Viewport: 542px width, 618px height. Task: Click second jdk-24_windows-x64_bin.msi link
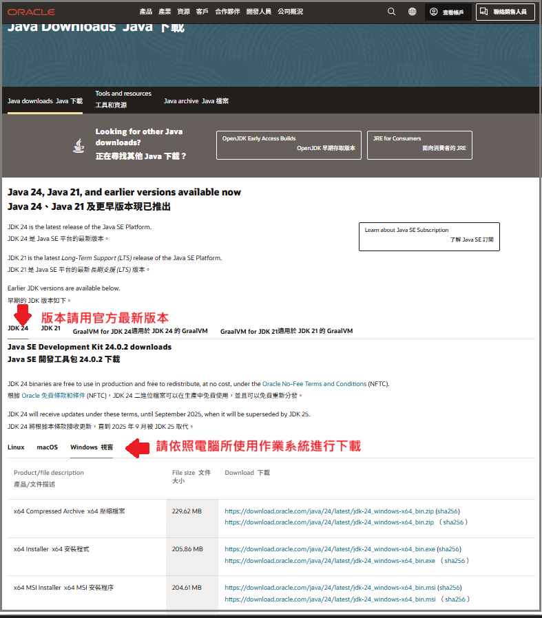pyautogui.click(x=330, y=599)
